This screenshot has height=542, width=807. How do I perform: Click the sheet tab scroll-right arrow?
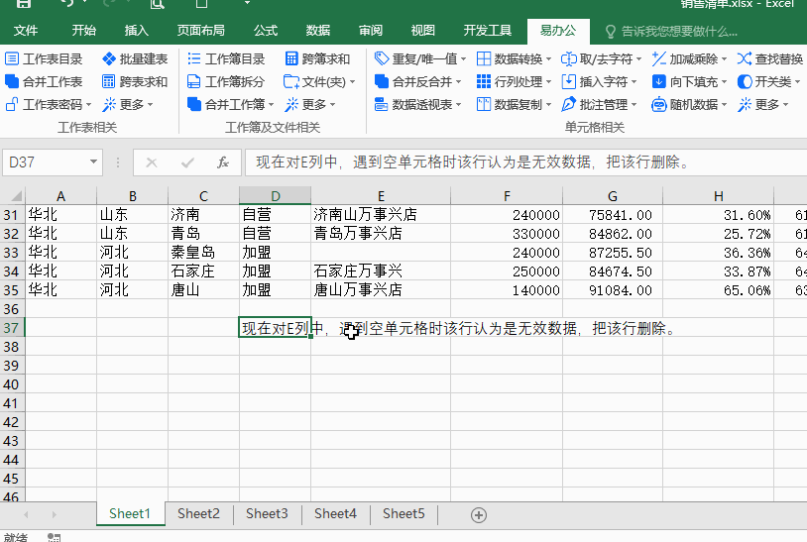click(55, 514)
